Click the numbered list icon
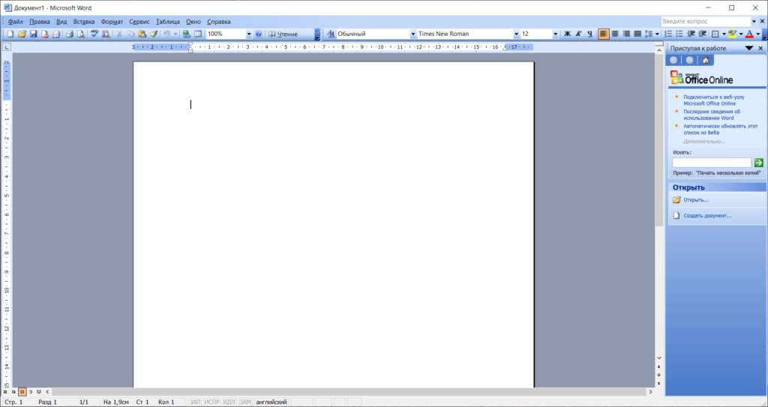Screen dimensions: 768x407 click(668, 34)
